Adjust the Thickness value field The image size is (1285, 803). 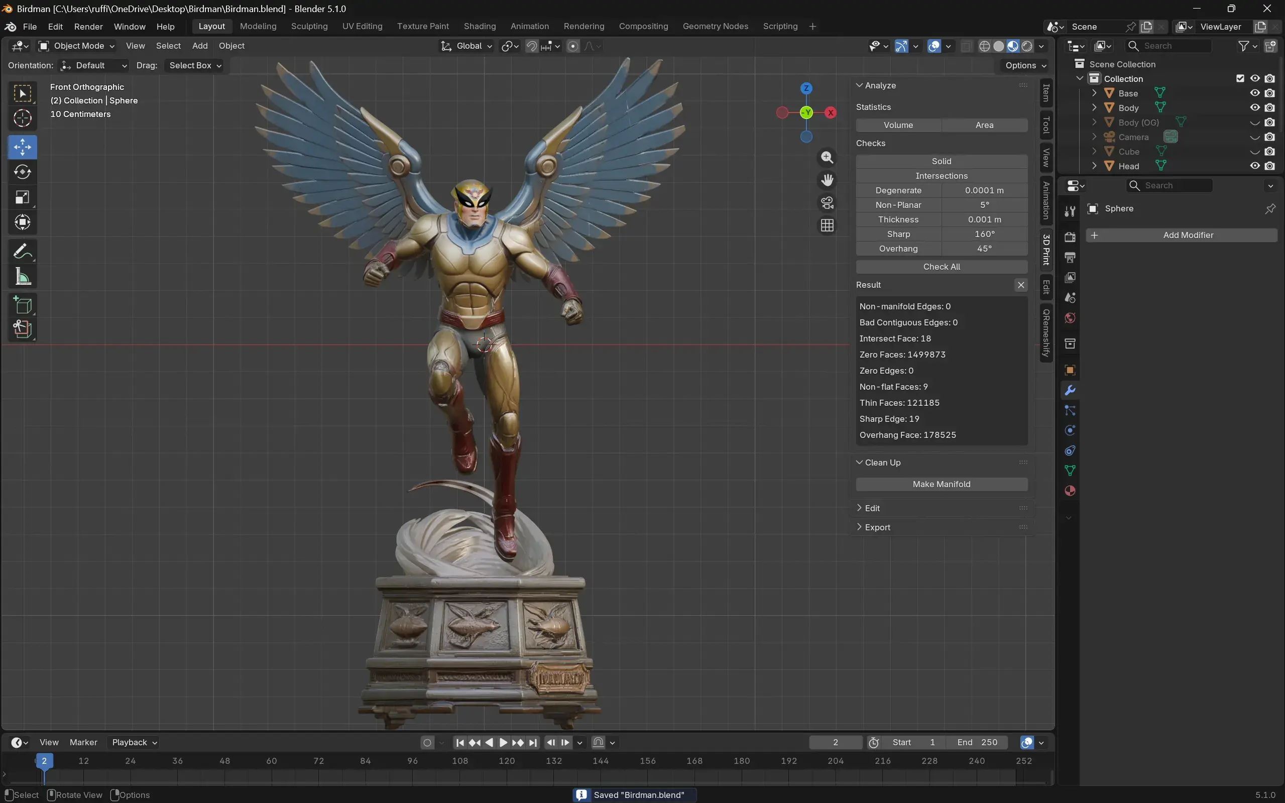coord(984,219)
